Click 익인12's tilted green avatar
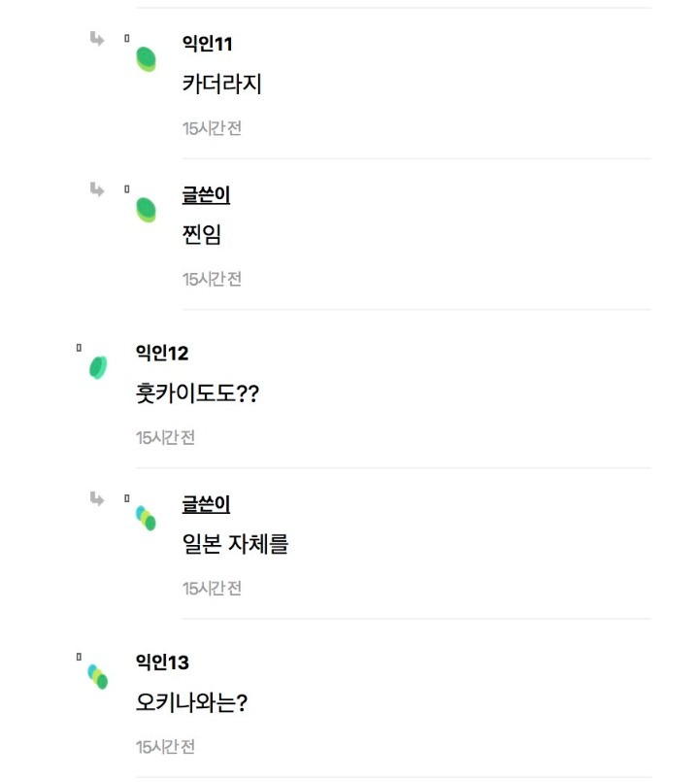Screen dimensions: 698x782 pyautogui.click(x=98, y=367)
